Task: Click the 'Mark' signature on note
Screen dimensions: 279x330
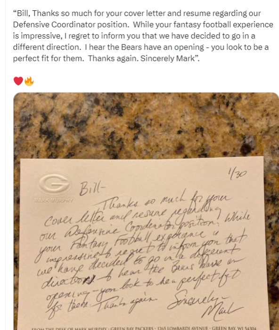Action: tap(221, 310)
